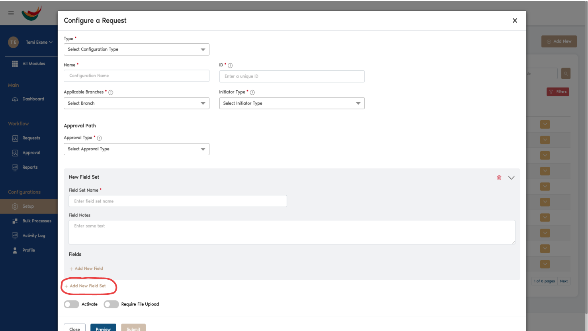588x331 pixels.
Task: Open the Select Initiator Type dropdown
Action: click(292, 103)
